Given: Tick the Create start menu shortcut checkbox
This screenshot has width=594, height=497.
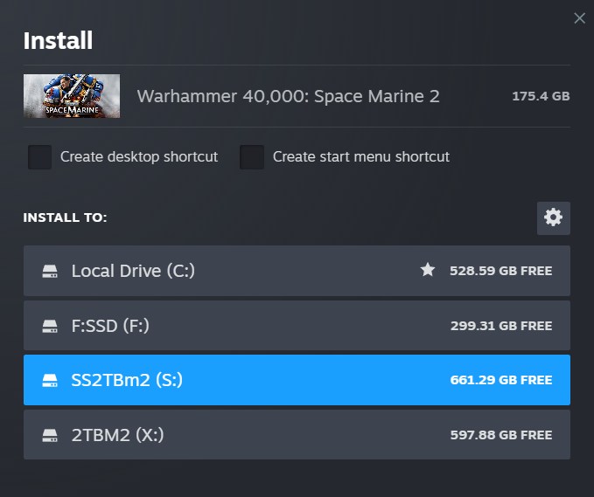Looking at the screenshot, I should click(x=252, y=157).
